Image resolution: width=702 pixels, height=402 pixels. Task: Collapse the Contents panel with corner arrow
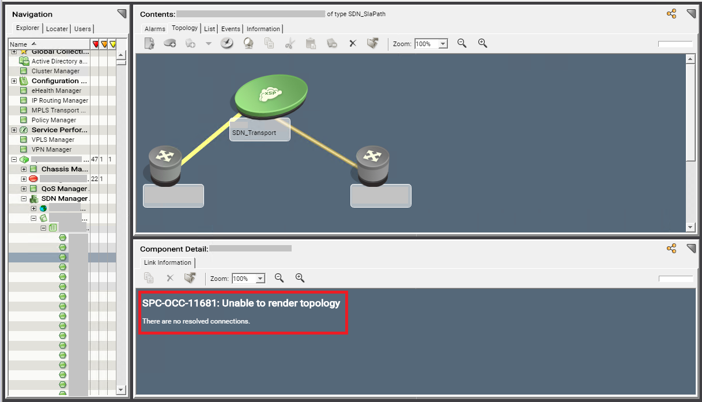[x=691, y=14]
